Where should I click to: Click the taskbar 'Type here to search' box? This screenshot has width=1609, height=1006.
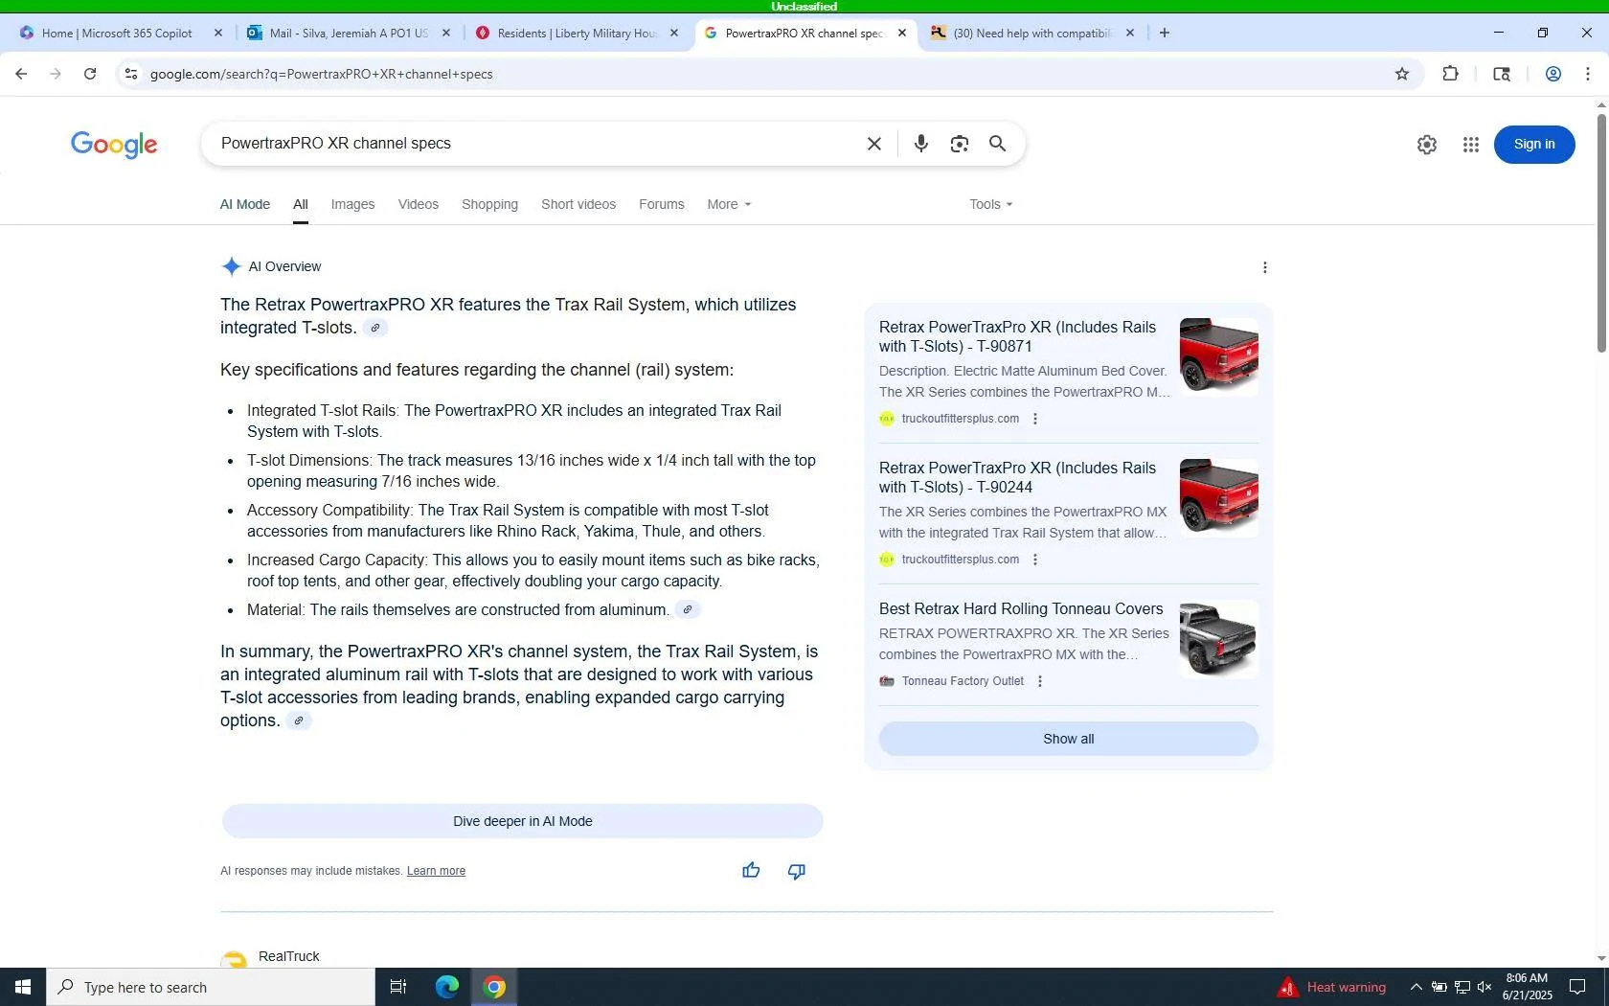point(211,987)
